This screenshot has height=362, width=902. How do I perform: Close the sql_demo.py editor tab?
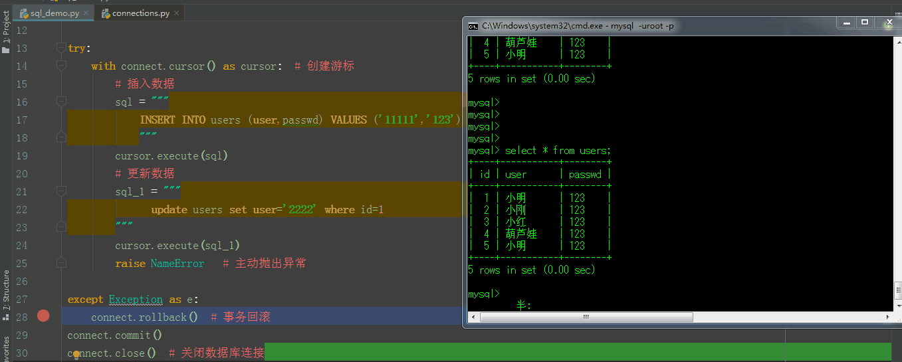(x=86, y=13)
